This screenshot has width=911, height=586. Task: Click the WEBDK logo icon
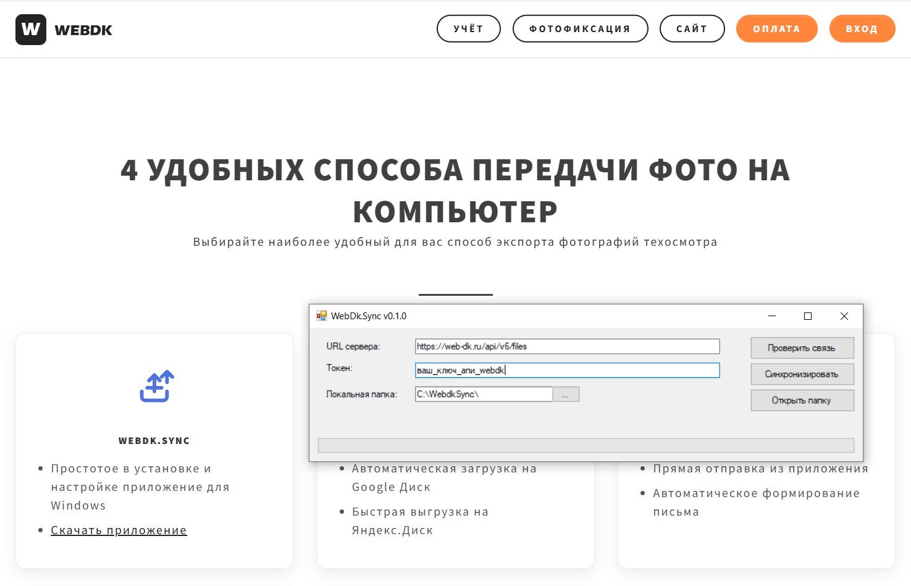pos(31,30)
